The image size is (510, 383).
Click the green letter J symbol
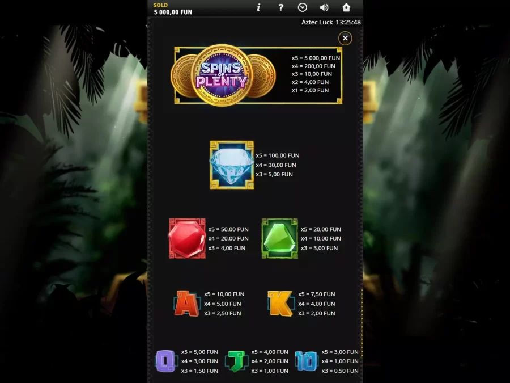click(x=237, y=361)
